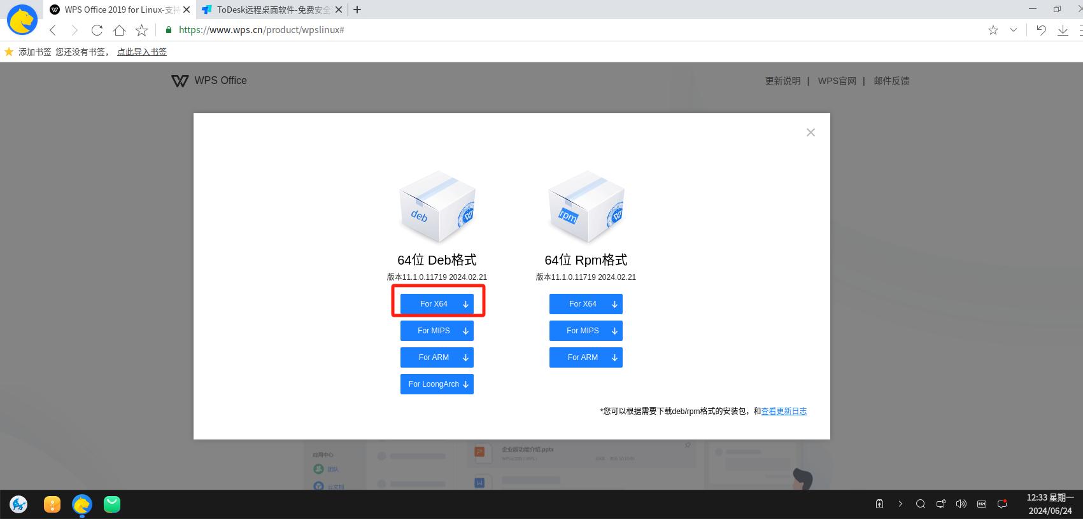Click the taskbar clock and date

[1050, 504]
